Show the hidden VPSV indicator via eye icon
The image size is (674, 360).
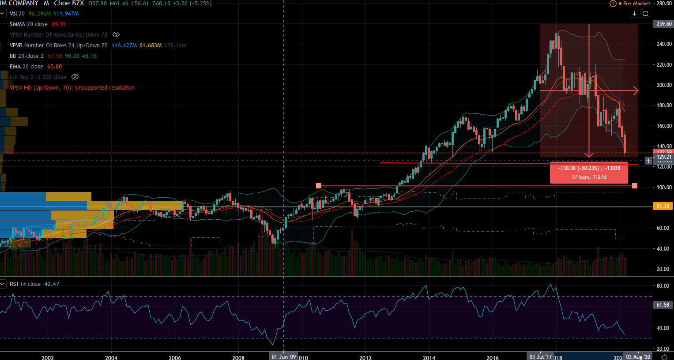pyautogui.click(x=116, y=34)
